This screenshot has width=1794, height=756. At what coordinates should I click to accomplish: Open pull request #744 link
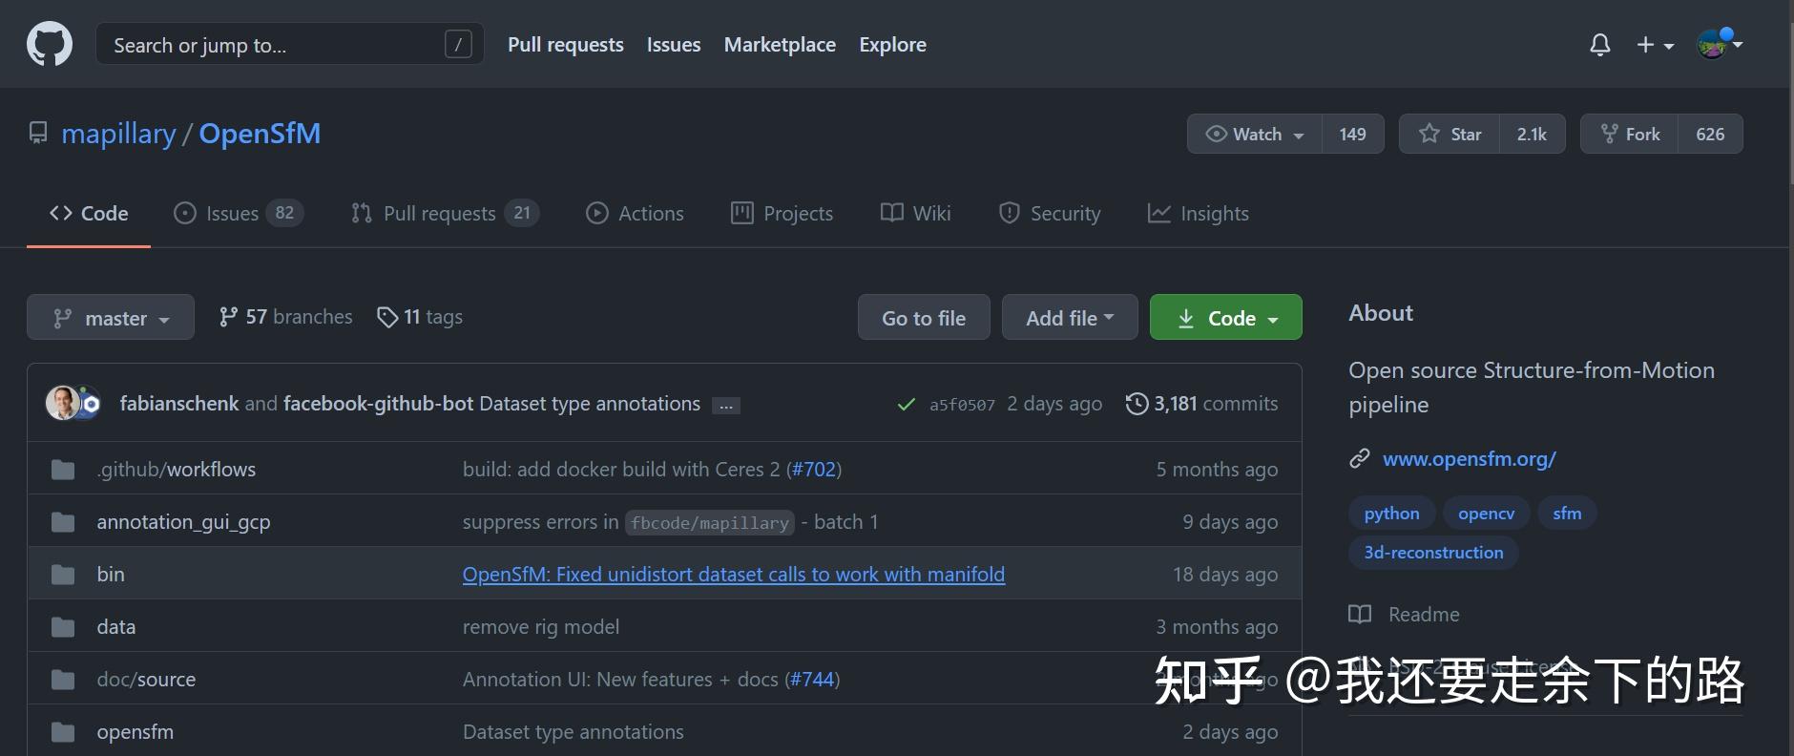click(812, 679)
